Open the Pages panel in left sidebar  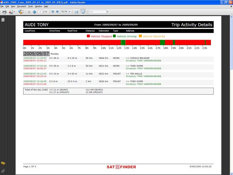click(x=3, y=20)
